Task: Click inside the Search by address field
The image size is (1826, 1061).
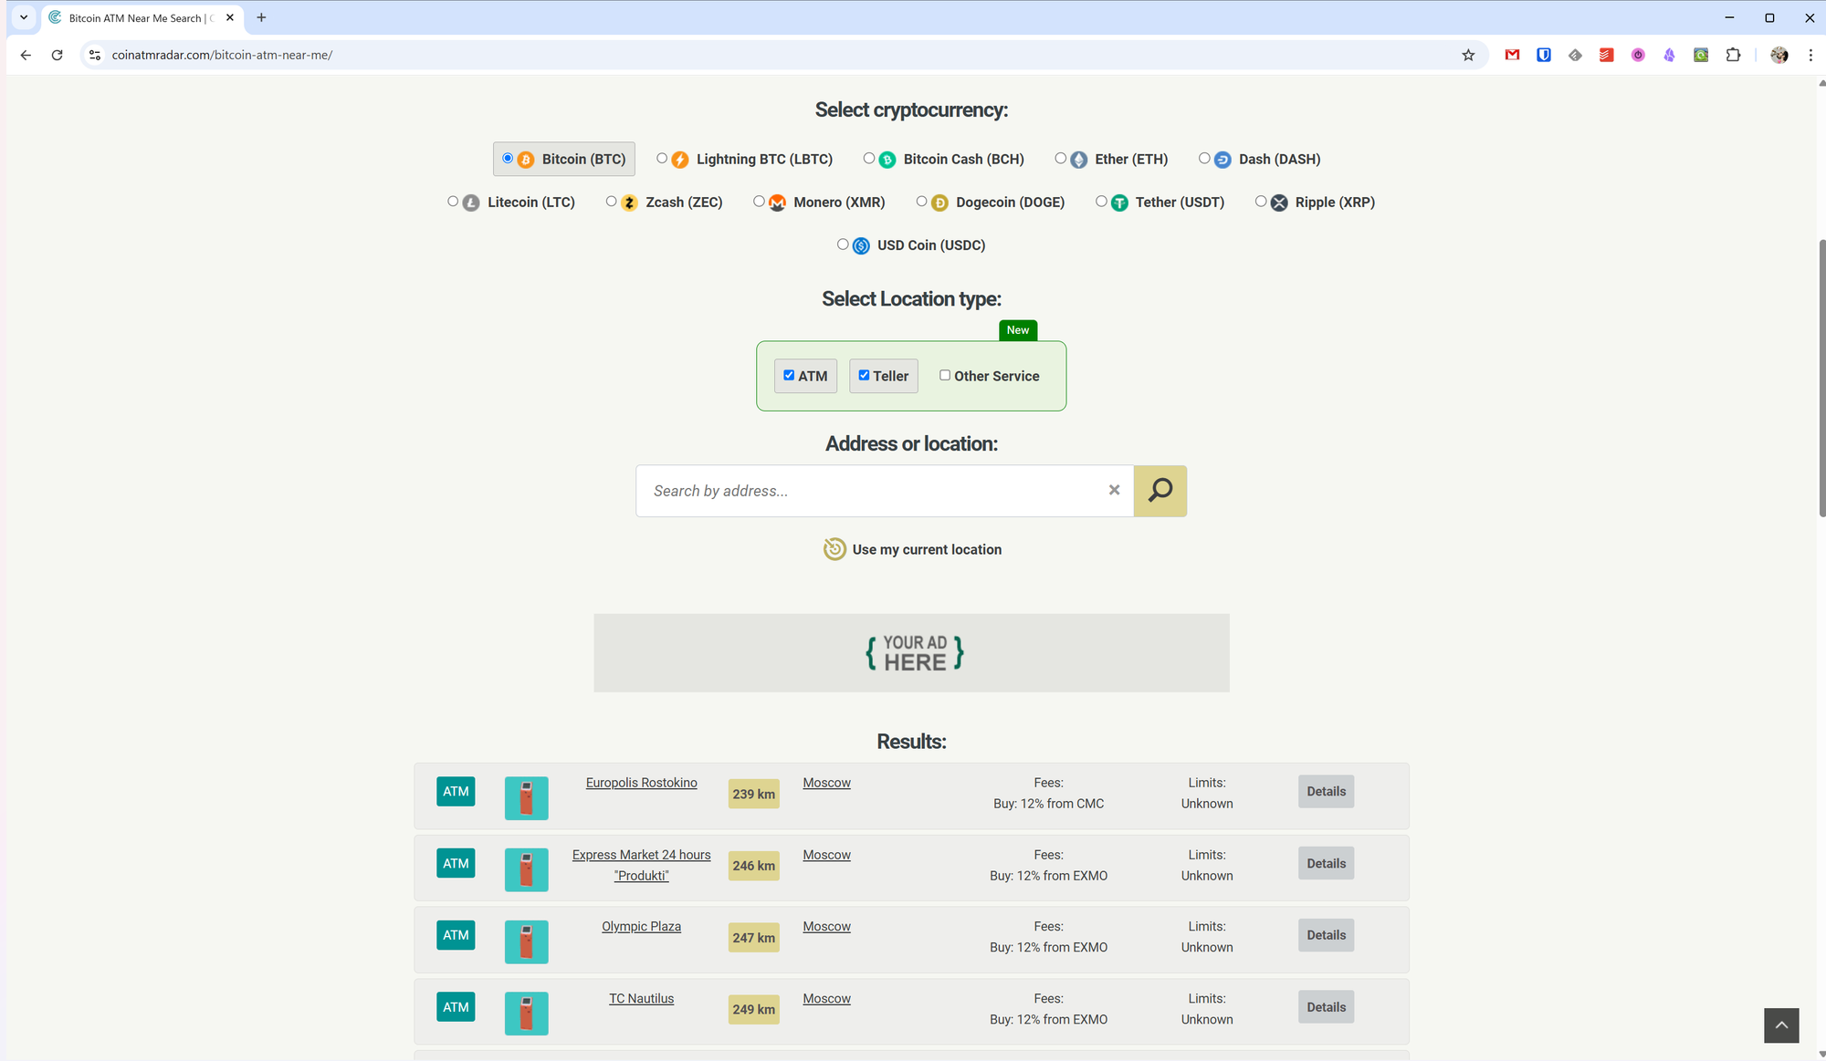Action: 867,491
